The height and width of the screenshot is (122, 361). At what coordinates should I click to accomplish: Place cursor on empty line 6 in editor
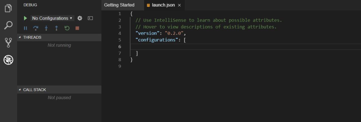pos(194,47)
